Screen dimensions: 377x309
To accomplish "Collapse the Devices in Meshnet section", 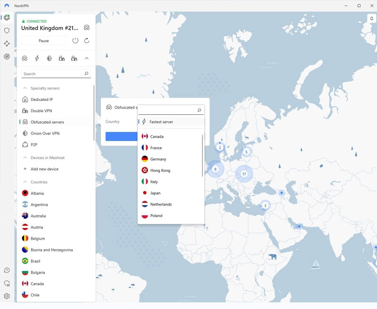I will point(25,158).
